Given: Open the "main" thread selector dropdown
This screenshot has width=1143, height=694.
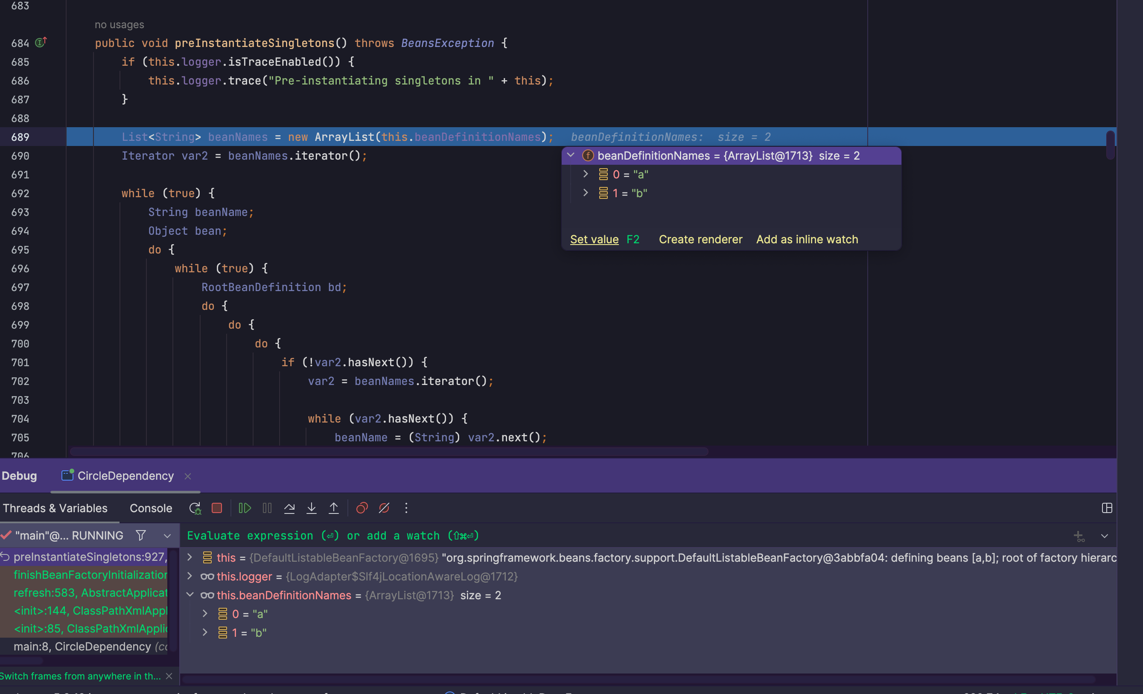Looking at the screenshot, I should (x=167, y=536).
